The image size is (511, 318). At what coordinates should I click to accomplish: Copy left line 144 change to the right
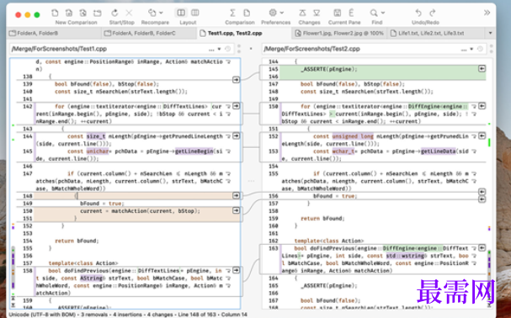pyautogui.click(x=236, y=136)
